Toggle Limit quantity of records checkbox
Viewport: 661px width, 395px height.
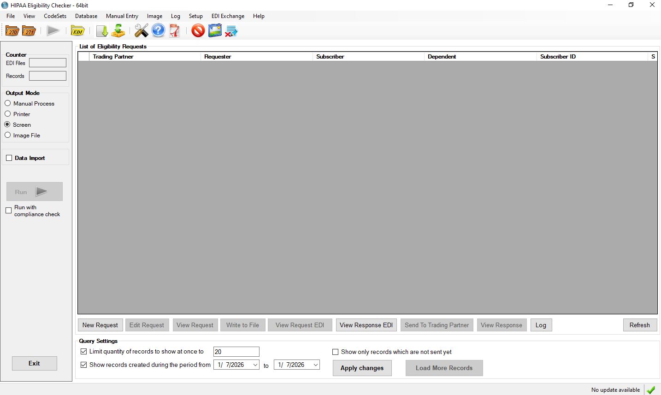(x=83, y=352)
